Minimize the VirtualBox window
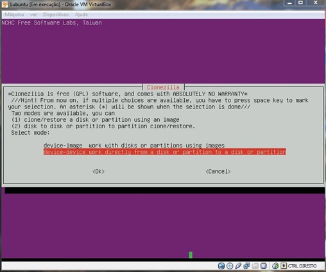326x272 pixels. coord(289,3)
